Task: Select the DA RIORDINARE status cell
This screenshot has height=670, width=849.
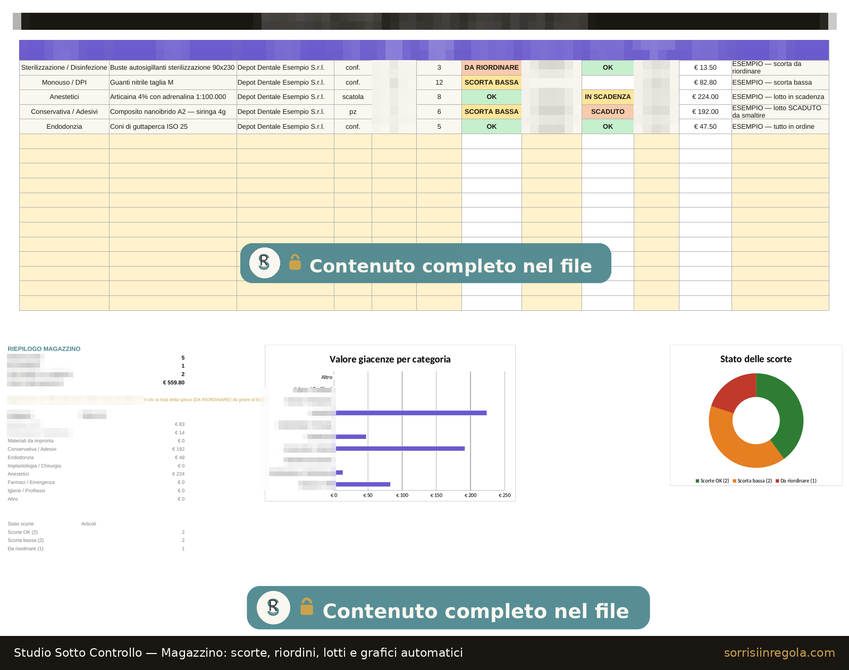Action: pos(491,68)
